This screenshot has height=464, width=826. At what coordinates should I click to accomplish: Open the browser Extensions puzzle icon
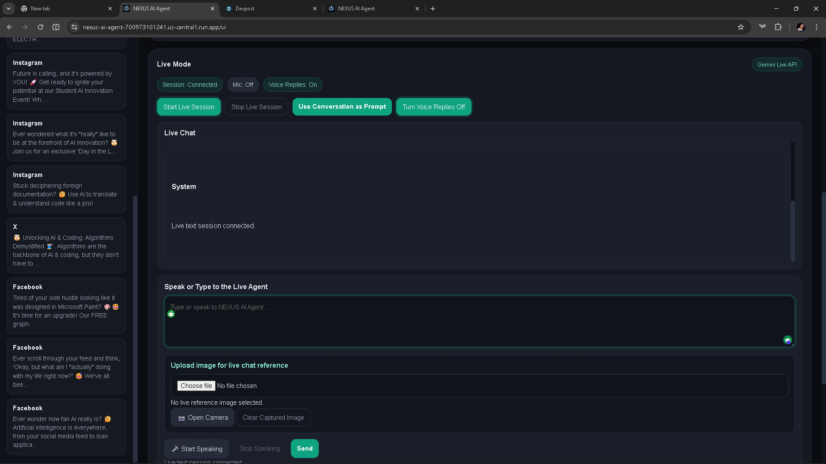(778, 27)
